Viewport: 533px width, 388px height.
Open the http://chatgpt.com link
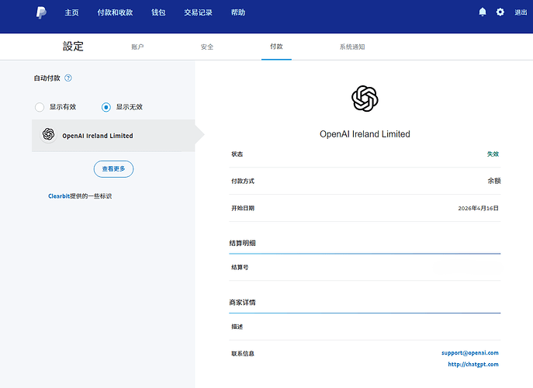[x=473, y=364]
